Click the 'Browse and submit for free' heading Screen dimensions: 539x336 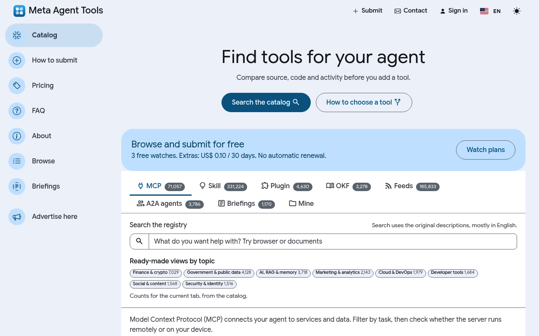[188, 144]
